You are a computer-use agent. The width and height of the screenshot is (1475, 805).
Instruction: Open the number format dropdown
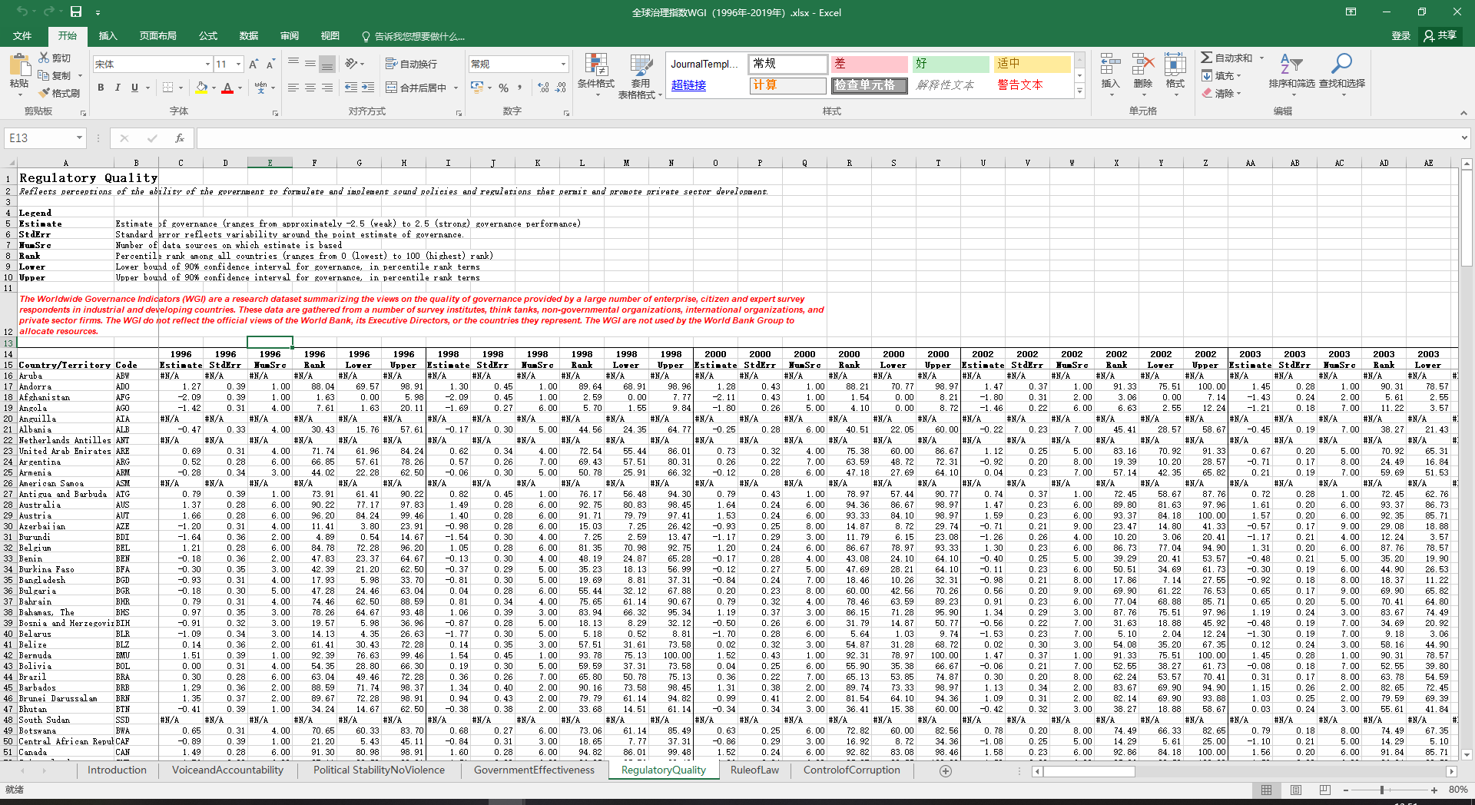[x=563, y=65]
